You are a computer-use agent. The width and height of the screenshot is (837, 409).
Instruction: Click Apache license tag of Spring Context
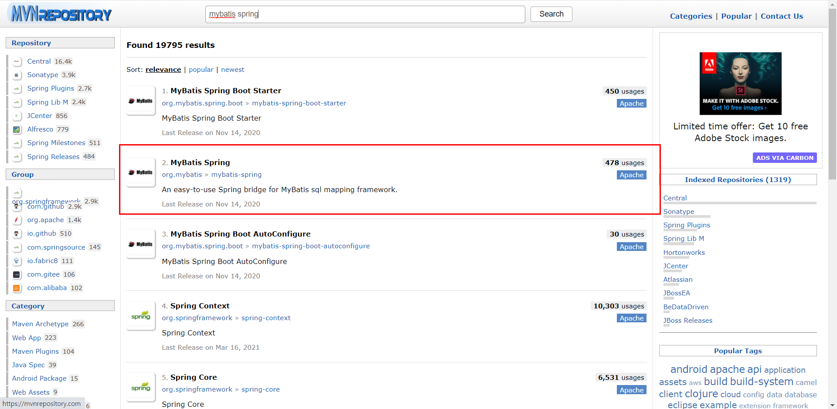[632, 318]
